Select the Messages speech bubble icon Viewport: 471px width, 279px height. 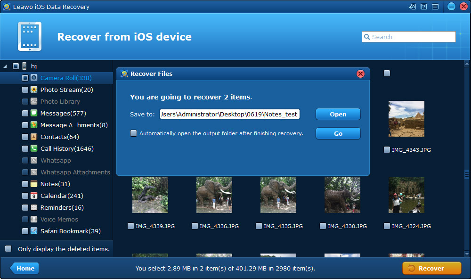tap(34, 113)
